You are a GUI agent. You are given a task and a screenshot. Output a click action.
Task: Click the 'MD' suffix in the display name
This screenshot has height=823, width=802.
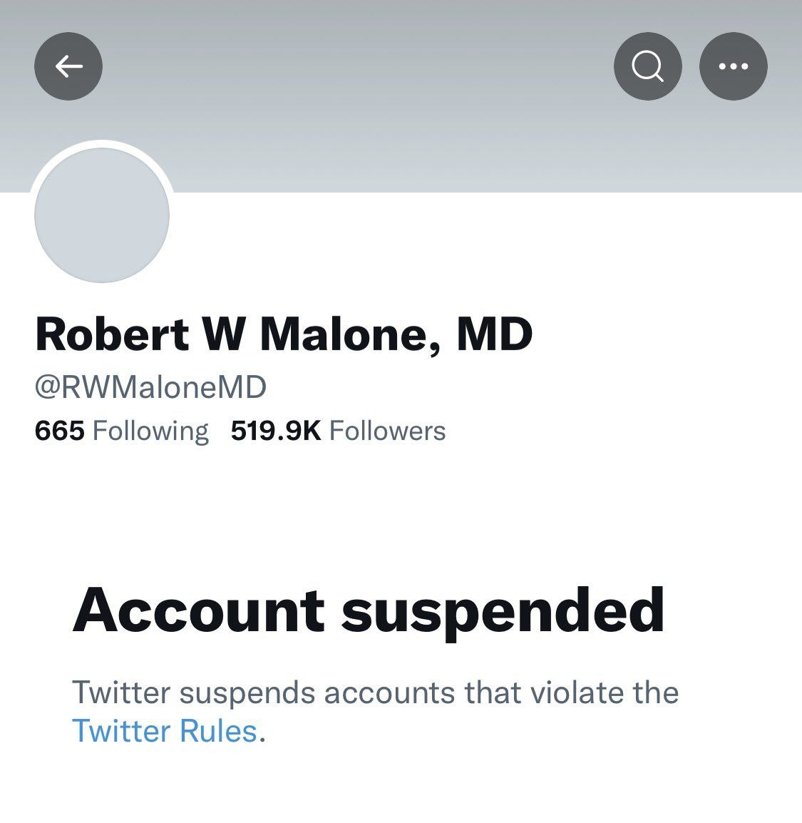[495, 334]
